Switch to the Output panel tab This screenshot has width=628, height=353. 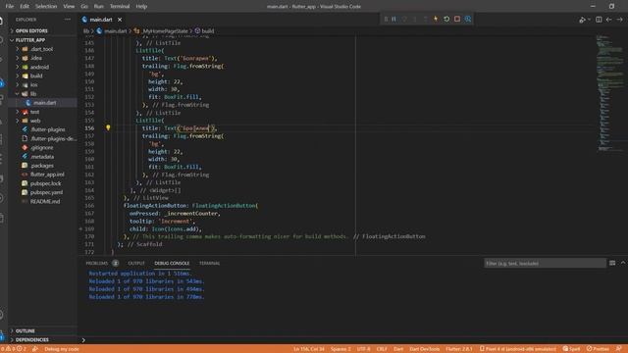click(x=136, y=264)
